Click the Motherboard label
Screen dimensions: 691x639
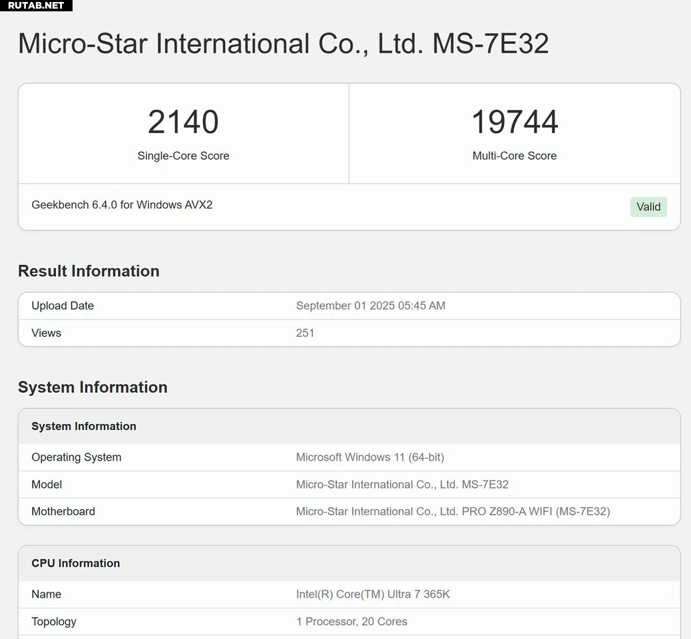click(63, 512)
